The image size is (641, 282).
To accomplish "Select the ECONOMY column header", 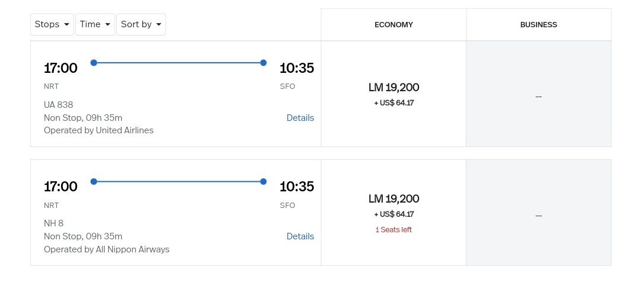I will click(x=394, y=25).
